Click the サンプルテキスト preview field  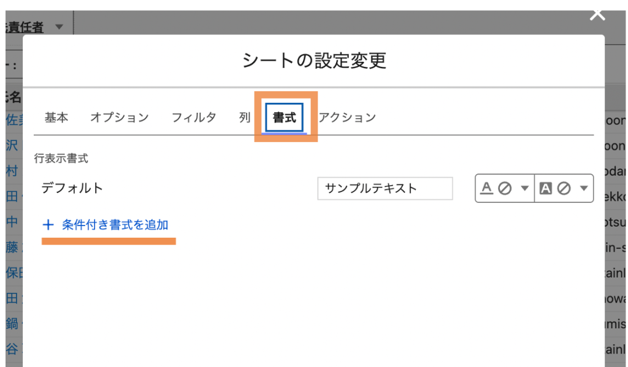(385, 188)
